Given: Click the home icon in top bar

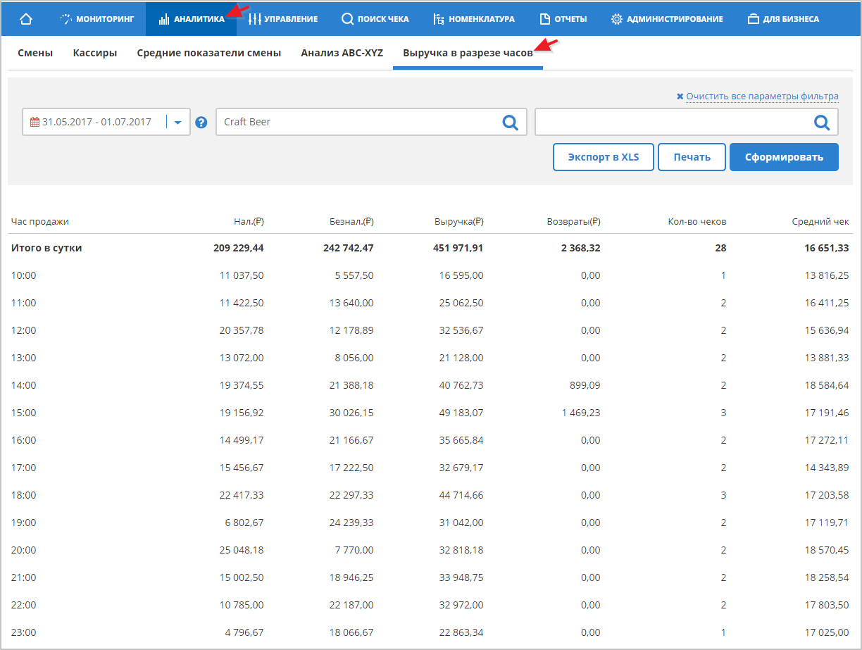Looking at the screenshot, I should tap(26, 19).
